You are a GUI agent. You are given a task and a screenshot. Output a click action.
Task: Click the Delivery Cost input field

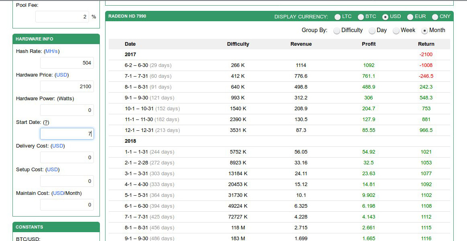[67, 158]
